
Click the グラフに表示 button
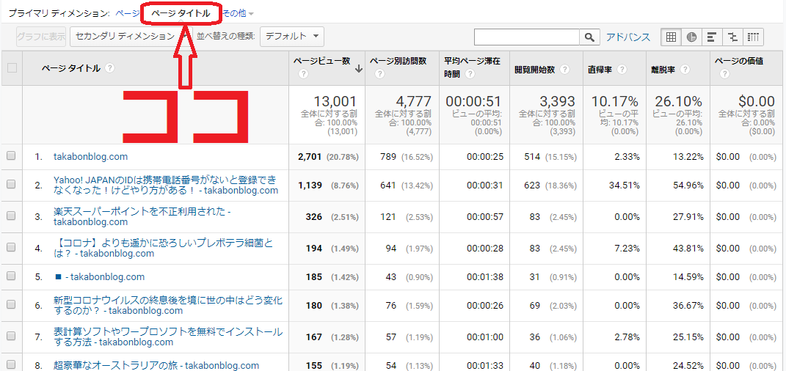tap(41, 36)
